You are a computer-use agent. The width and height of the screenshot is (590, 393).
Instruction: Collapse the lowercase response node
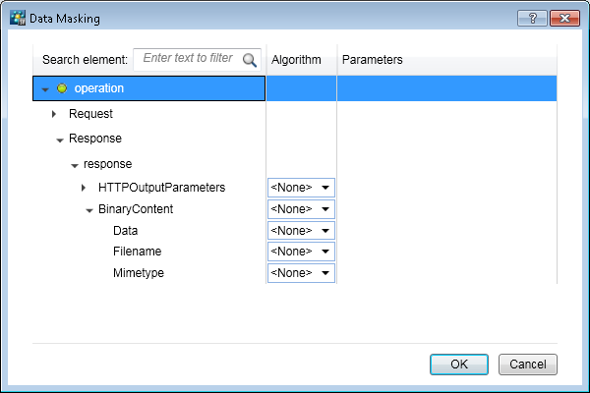[75, 164]
